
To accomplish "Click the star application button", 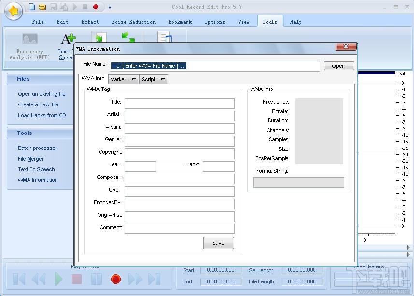I will tap(13, 11).
